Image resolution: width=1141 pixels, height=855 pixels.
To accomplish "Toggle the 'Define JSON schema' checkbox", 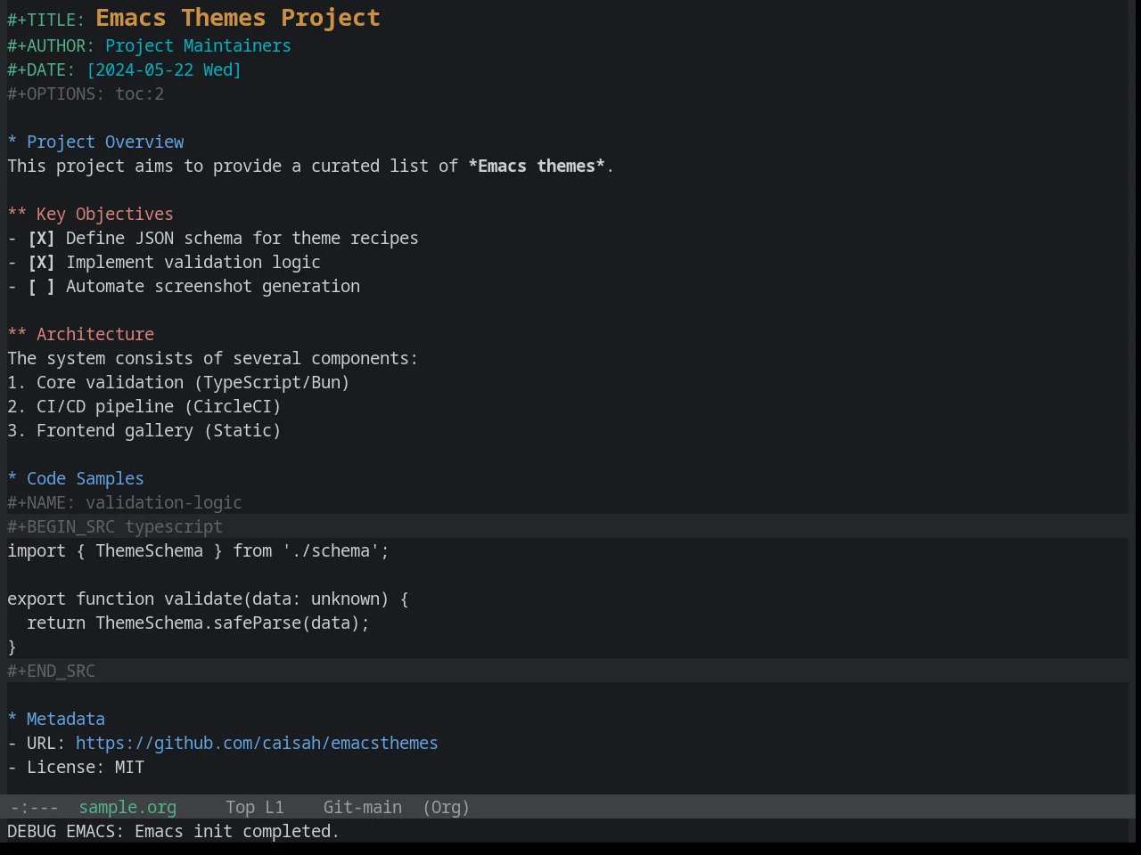I will coord(41,239).
